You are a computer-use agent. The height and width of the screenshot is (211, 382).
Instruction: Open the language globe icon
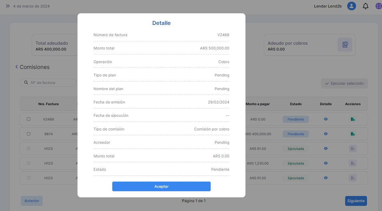[x=378, y=6]
